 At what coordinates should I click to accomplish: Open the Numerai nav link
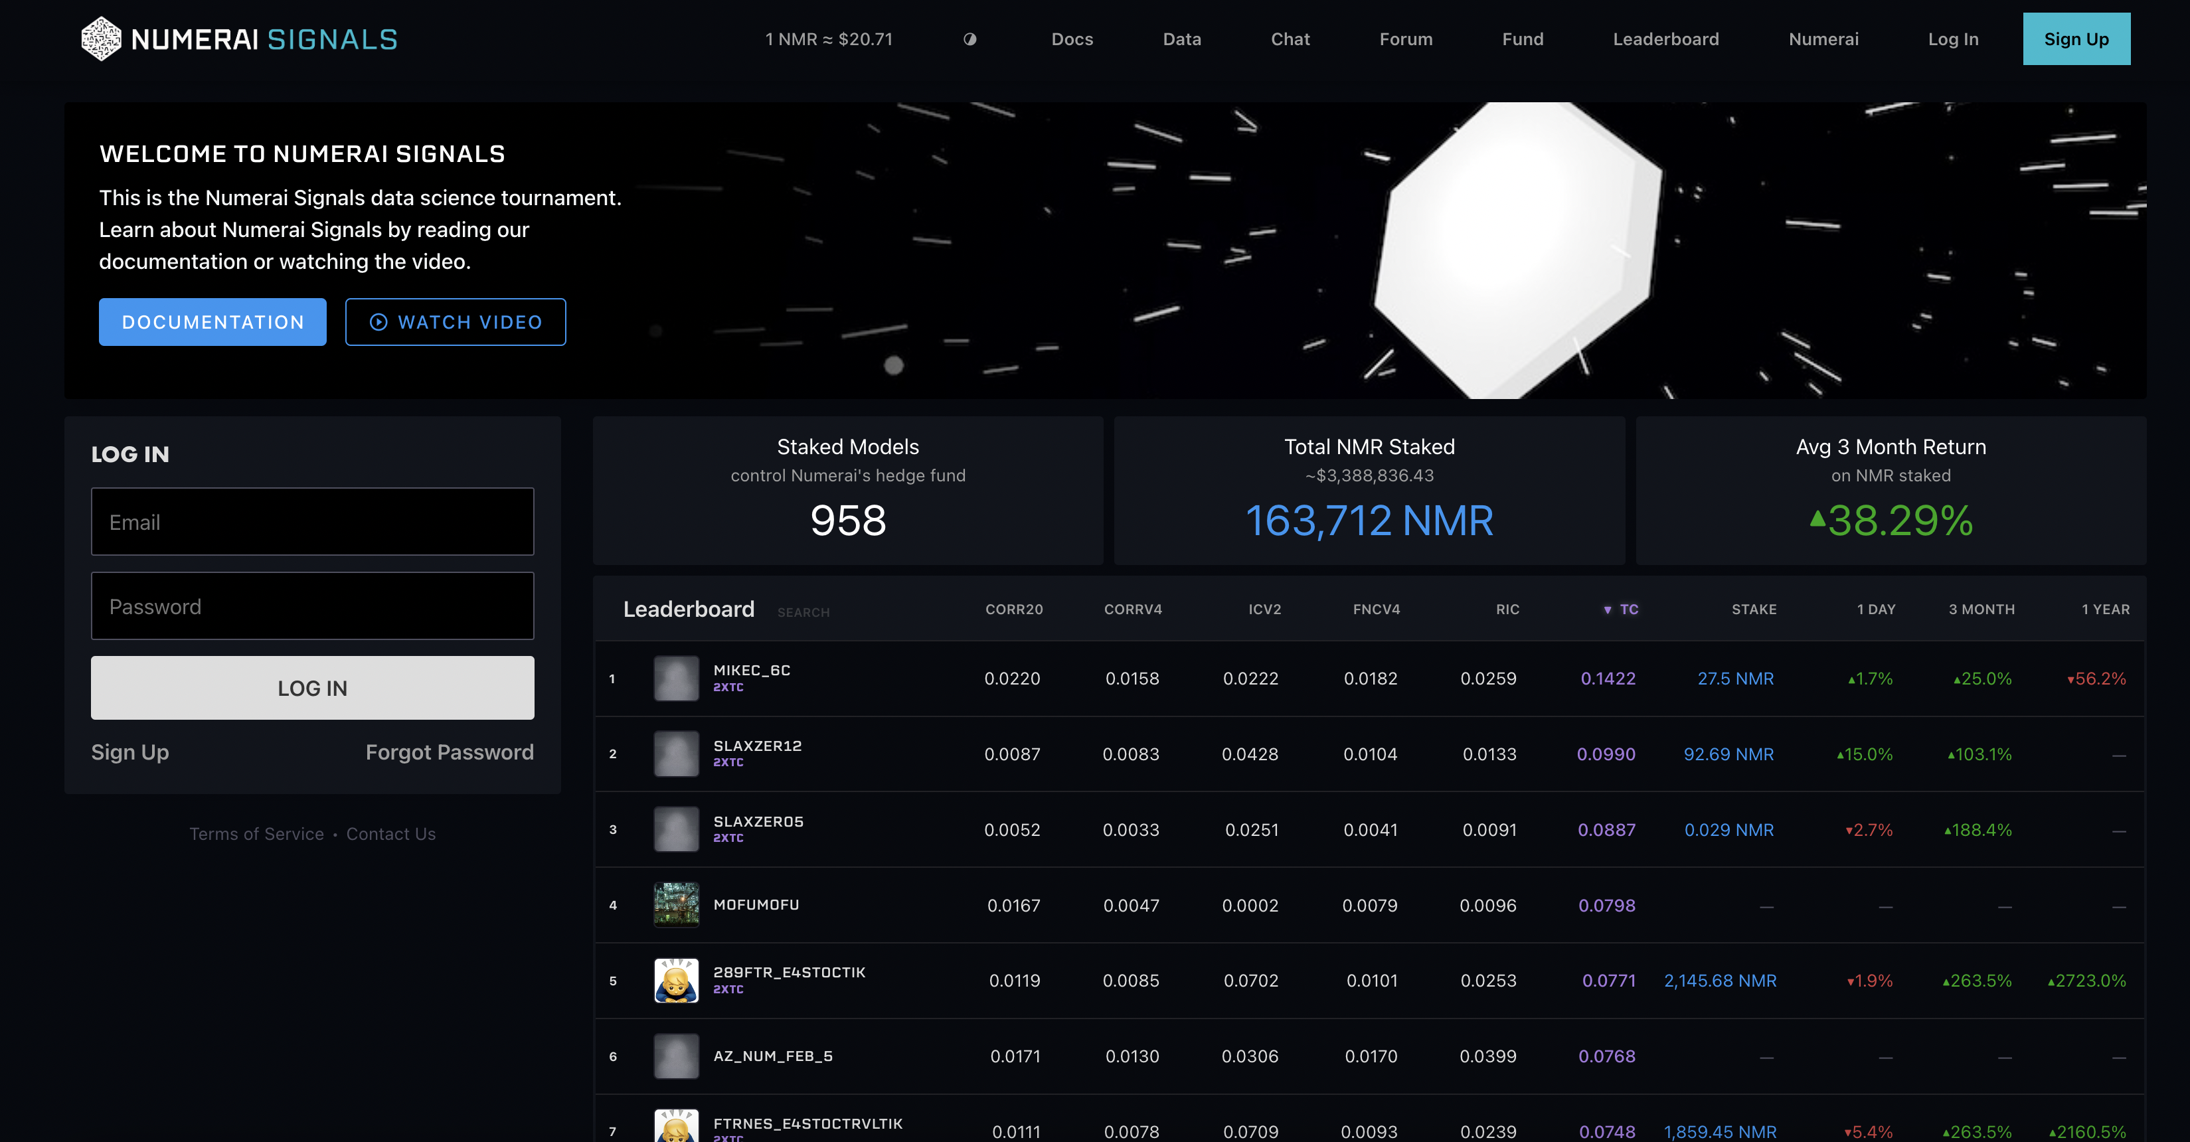point(1823,39)
